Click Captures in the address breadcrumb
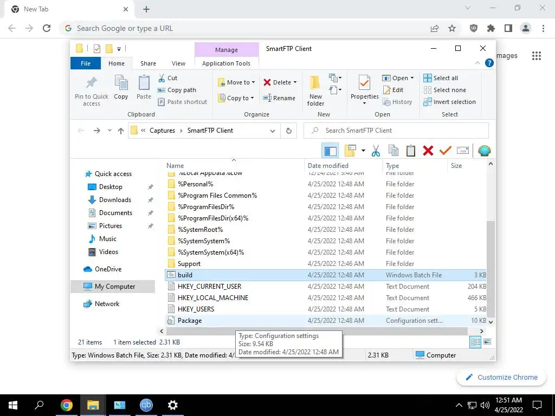Image resolution: width=555 pixels, height=416 pixels. 162,131
